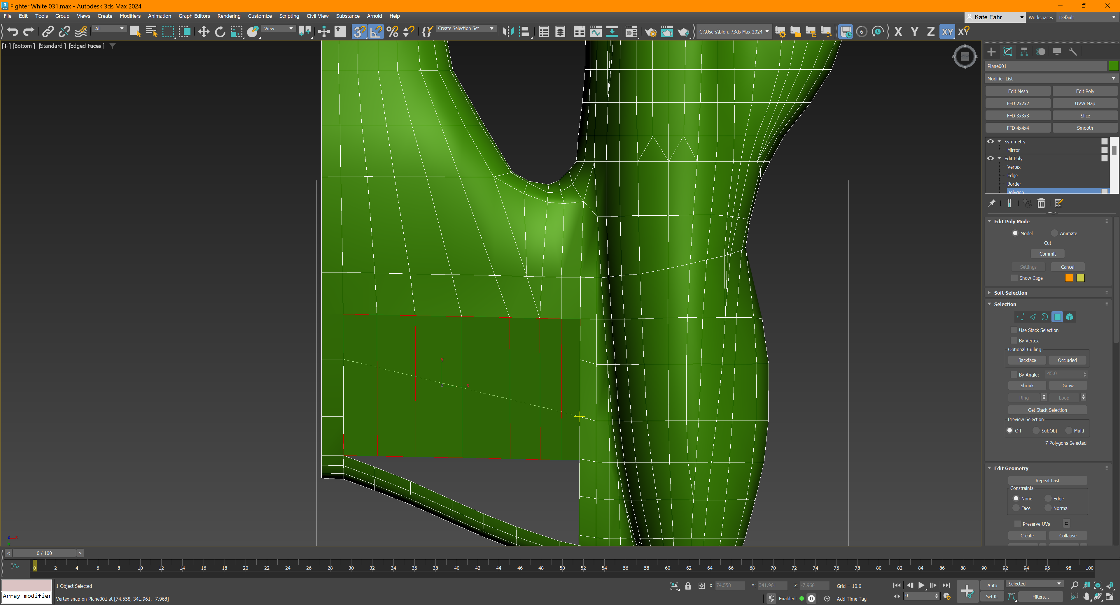
Task: Open the Modifiers menu
Action: coord(130,16)
